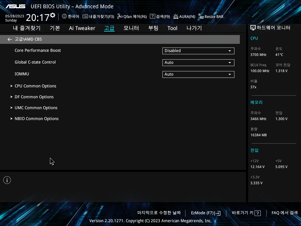Click +5V reading 5.095 V
301x226 pixels.
point(281,167)
